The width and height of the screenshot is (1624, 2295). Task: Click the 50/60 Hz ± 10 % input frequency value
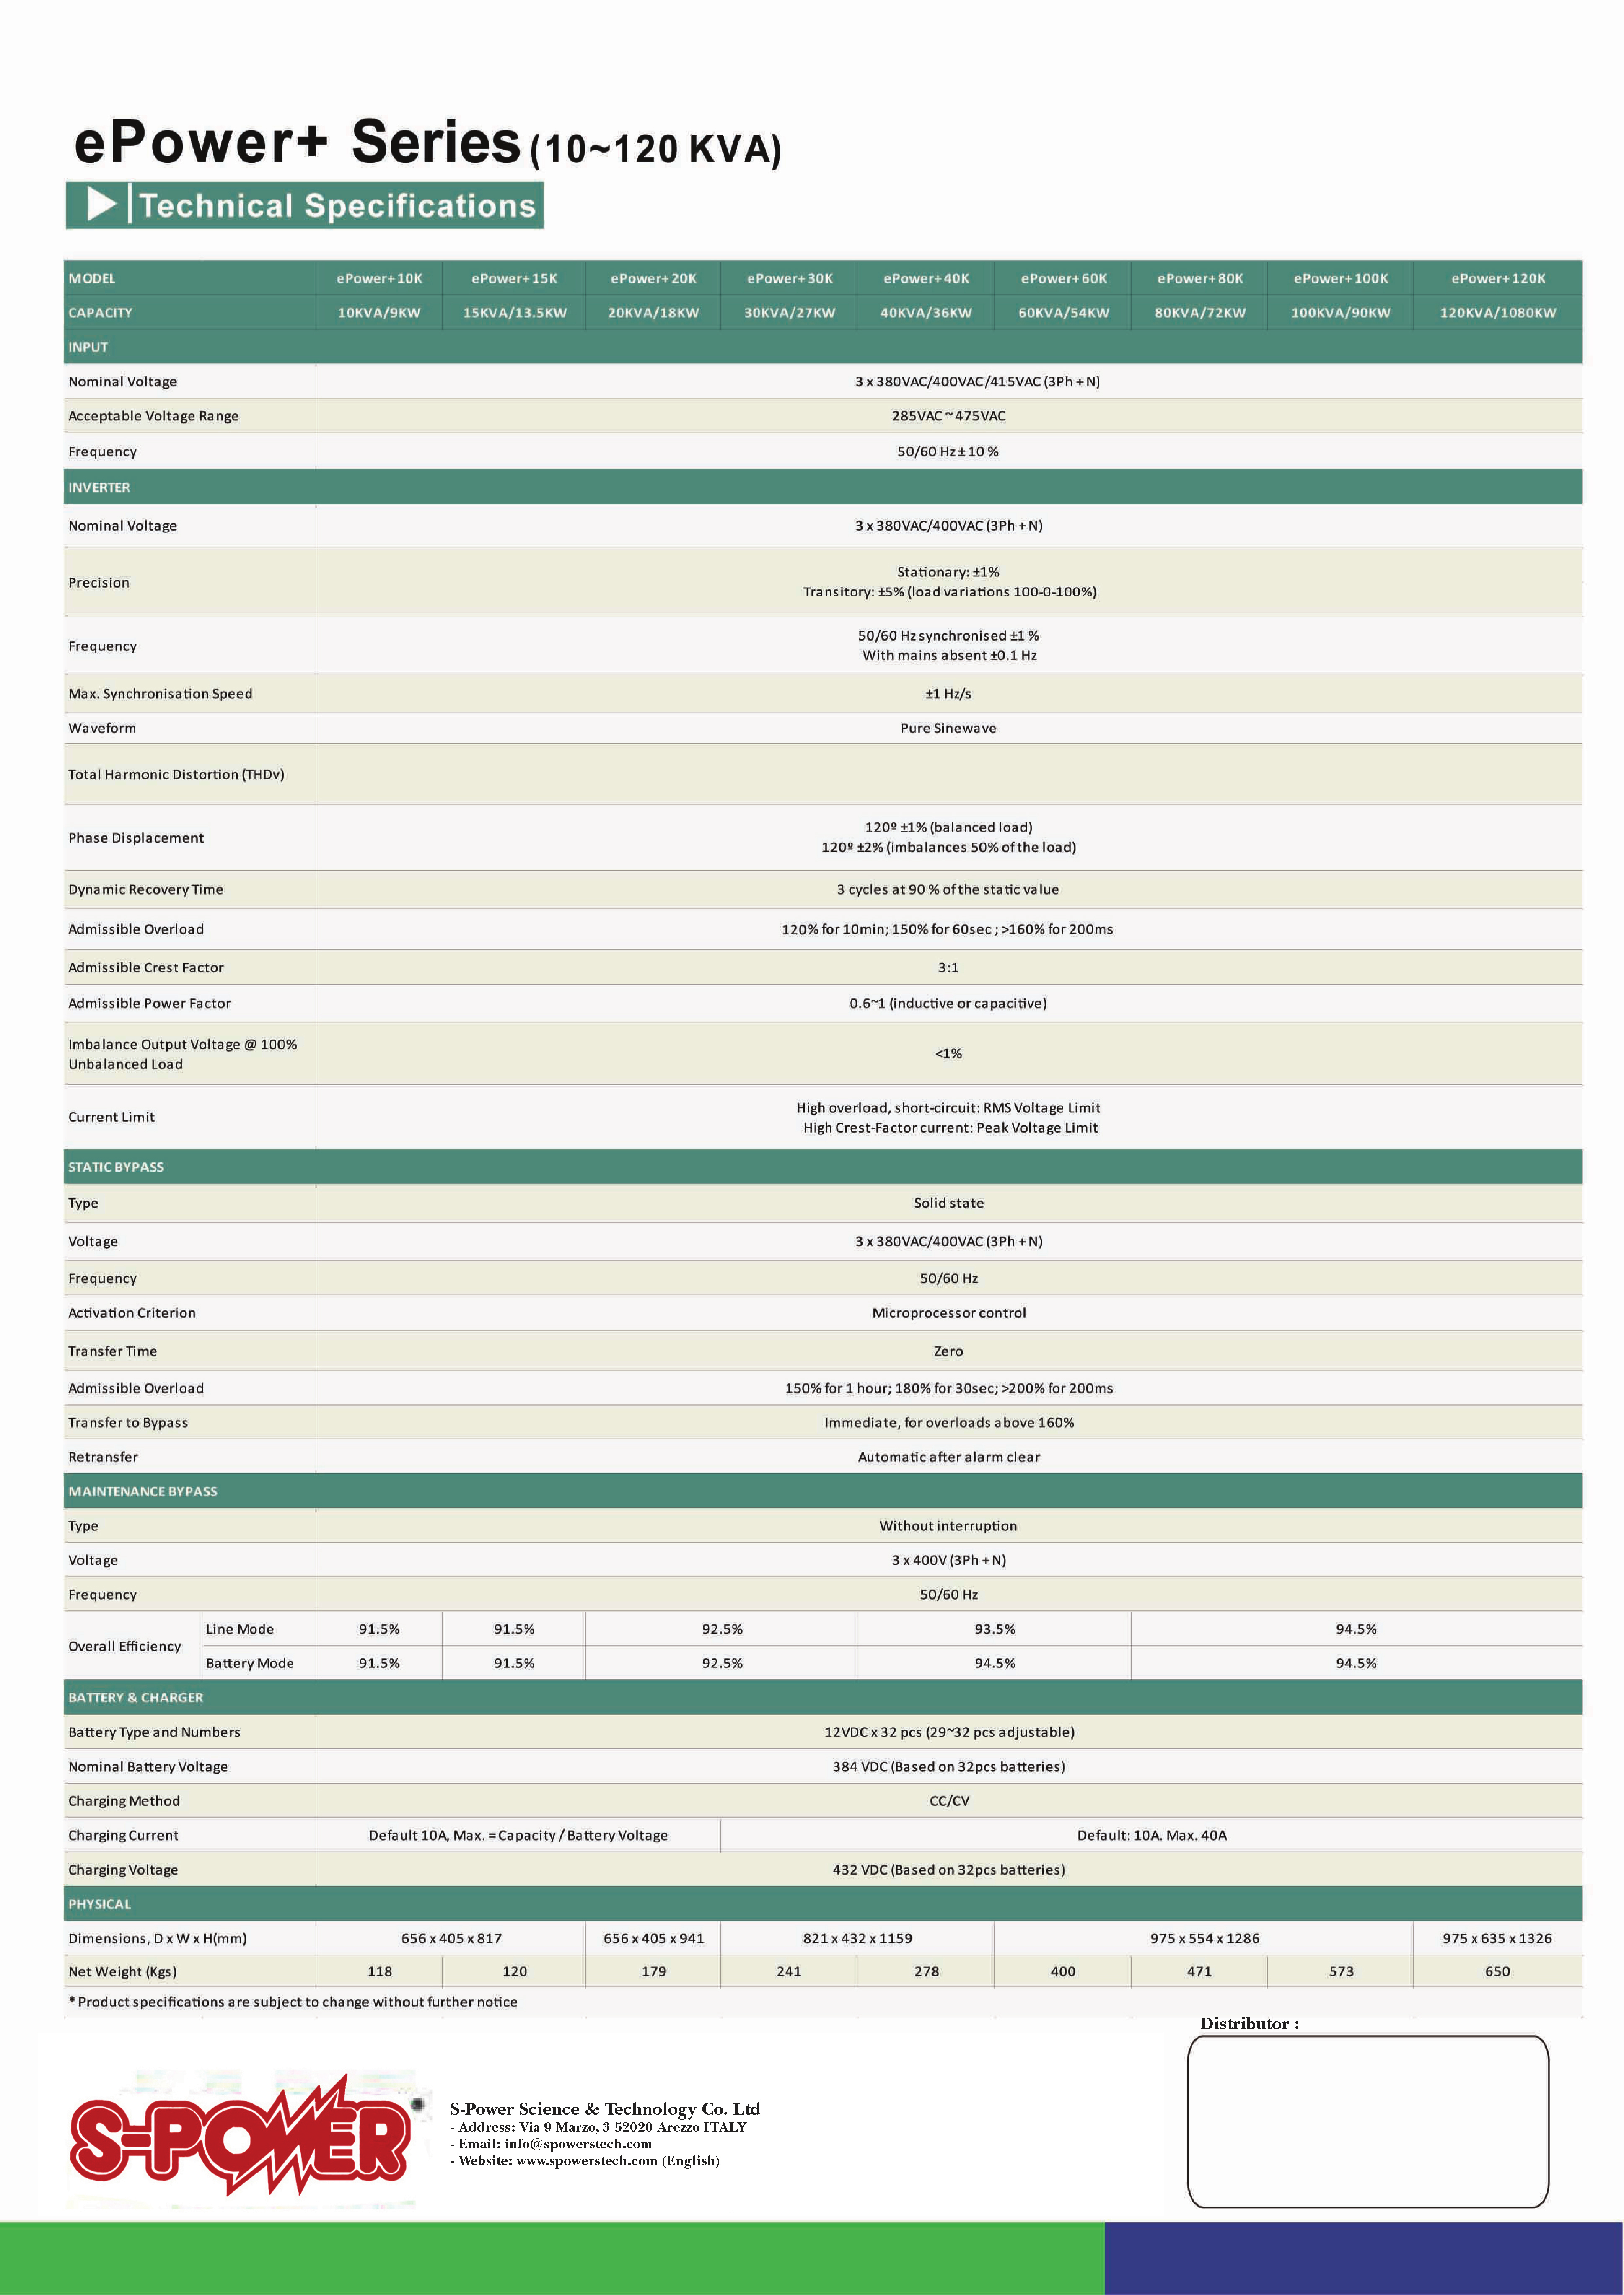948,452
